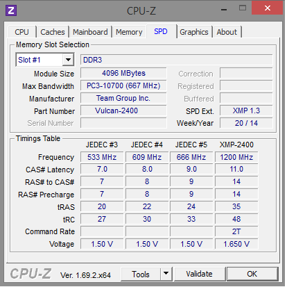287x287 pixels.
Task: Switch to the CPU tab
Action: [21, 32]
